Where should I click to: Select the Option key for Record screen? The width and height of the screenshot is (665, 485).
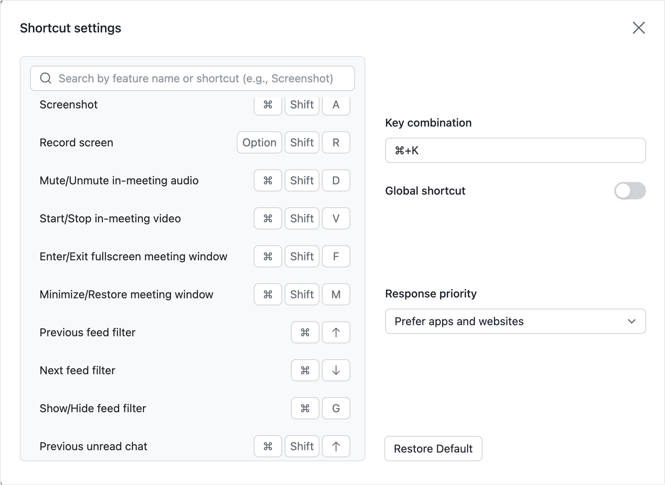click(x=259, y=142)
